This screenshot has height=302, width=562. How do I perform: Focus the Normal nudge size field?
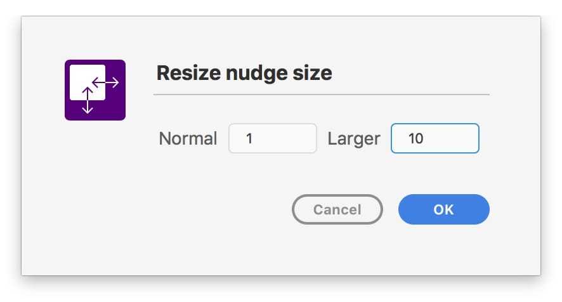tap(273, 138)
